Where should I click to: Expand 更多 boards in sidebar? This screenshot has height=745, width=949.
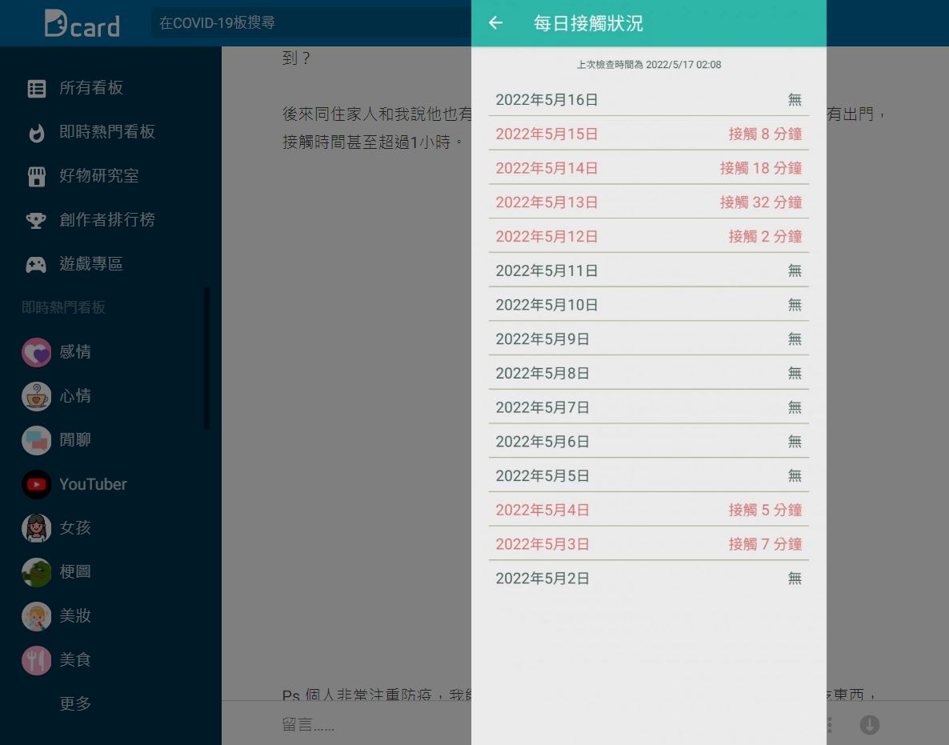click(x=75, y=703)
